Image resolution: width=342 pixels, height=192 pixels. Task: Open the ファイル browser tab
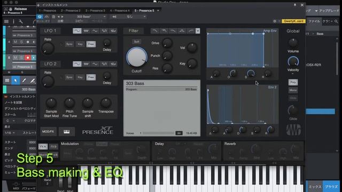314,21
